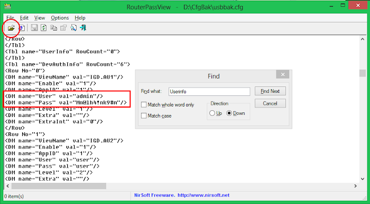This screenshot has height=204, width=370.
Task: Click the Level val="2" line
Action: [49, 172]
